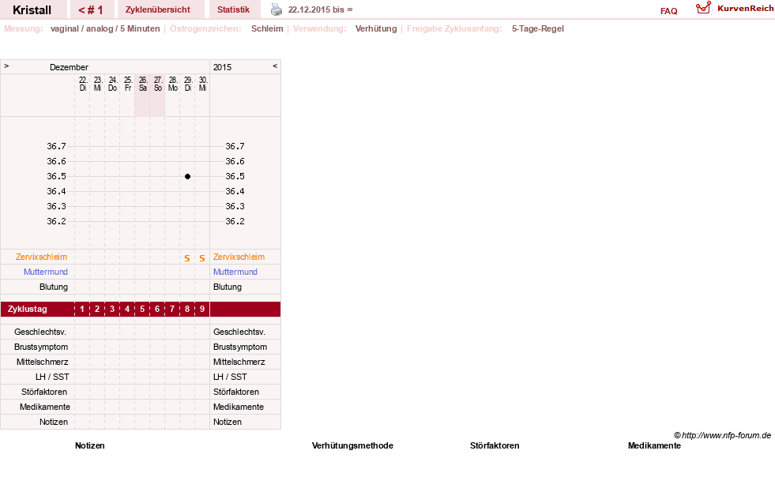The width and height of the screenshot is (775, 492).
Task: Click cycle day 4 in Zyklustag row
Action: (x=127, y=310)
